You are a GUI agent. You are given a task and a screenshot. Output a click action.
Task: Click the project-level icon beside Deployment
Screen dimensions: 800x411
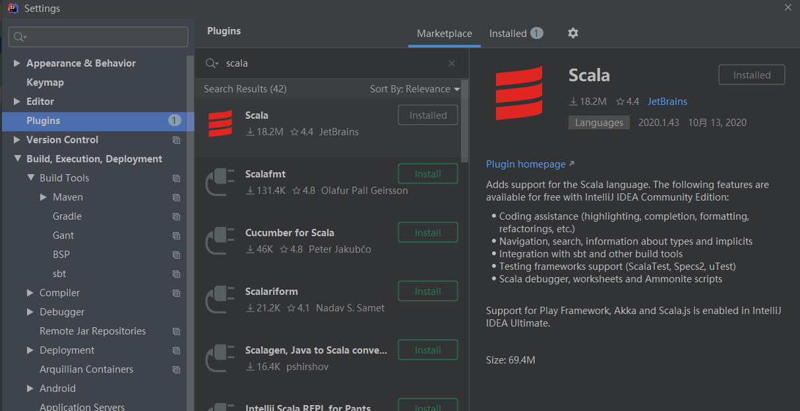click(x=176, y=350)
